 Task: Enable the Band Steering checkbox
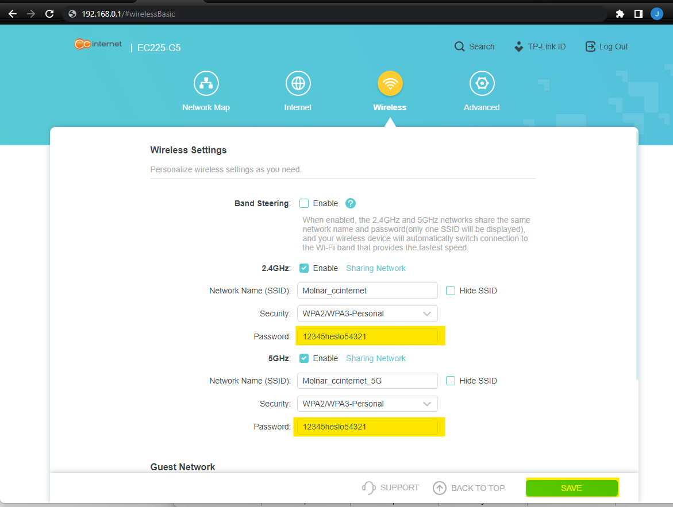click(x=304, y=203)
